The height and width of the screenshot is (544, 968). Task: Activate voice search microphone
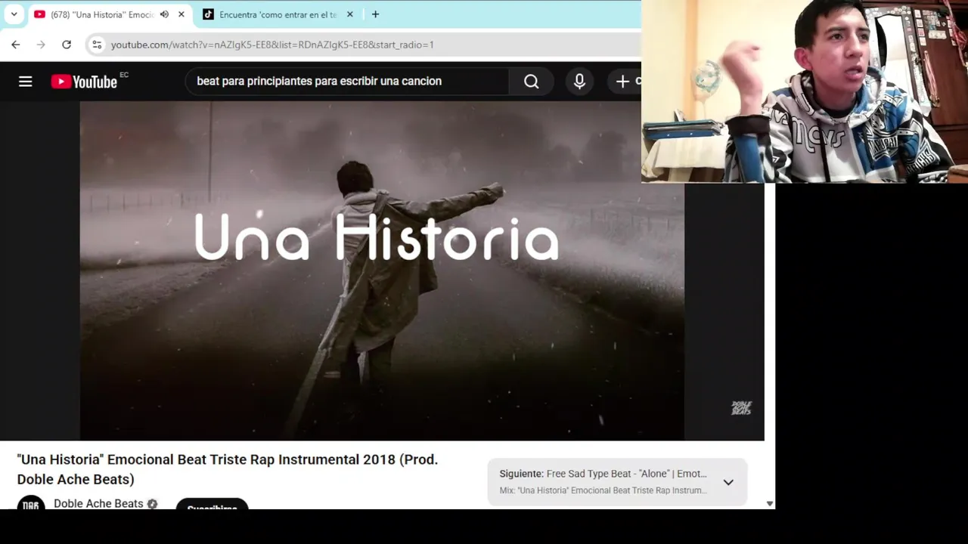pos(579,82)
